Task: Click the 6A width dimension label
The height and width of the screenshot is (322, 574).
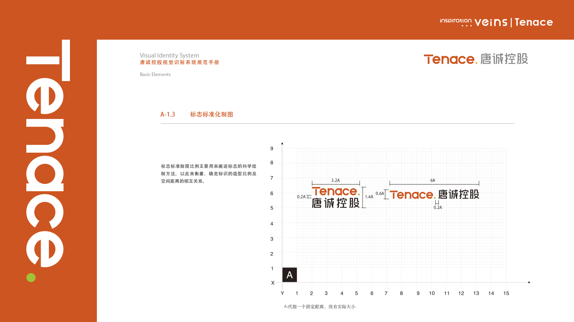Action: point(433,180)
